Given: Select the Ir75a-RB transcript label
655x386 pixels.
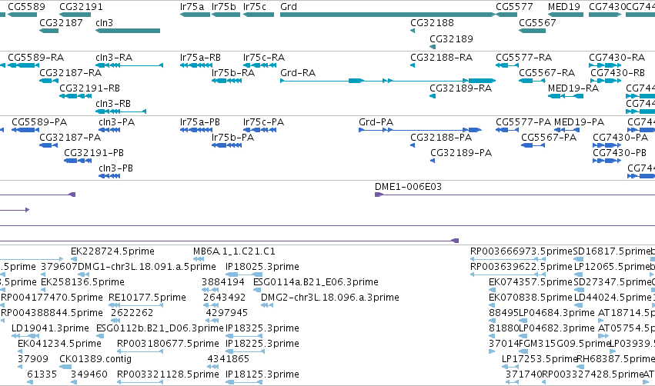Looking at the screenshot, I should 201,57.
